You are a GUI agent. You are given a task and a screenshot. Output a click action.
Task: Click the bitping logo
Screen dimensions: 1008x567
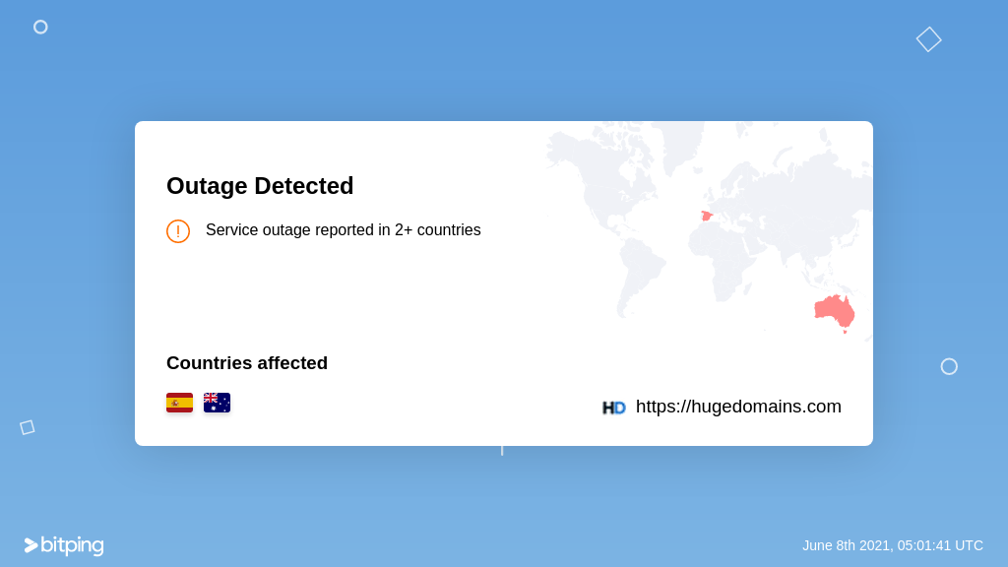(x=64, y=545)
